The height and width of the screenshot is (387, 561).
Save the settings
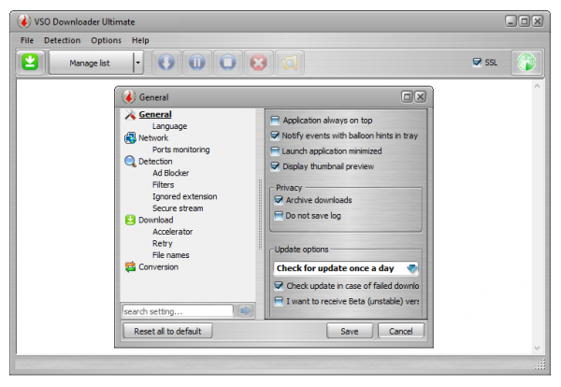pyautogui.click(x=350, y=331)
